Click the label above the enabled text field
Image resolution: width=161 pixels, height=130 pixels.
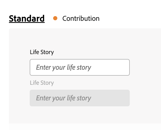click(42, 52)
